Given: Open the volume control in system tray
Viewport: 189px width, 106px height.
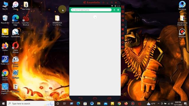Looking at the screenshot, I should click(x=172, y=103).
